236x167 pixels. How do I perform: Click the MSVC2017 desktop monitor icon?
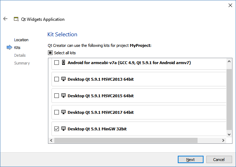tap(63, 112)
